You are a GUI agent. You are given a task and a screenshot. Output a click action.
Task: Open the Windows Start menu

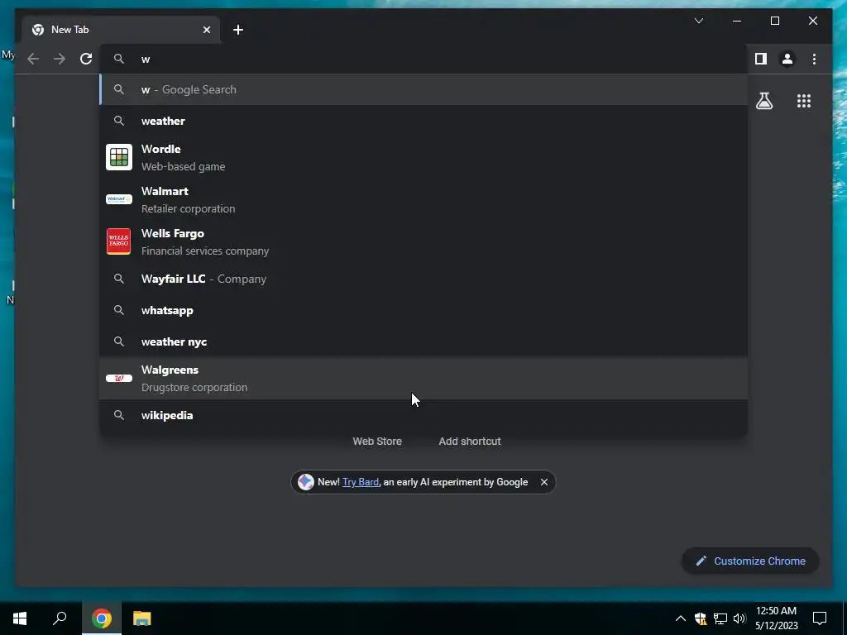point(20,618)
